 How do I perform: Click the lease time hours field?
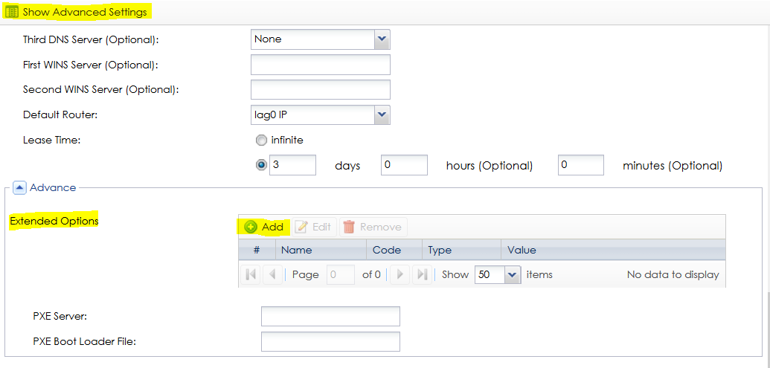pyautogui.click(x=404, y=165)
